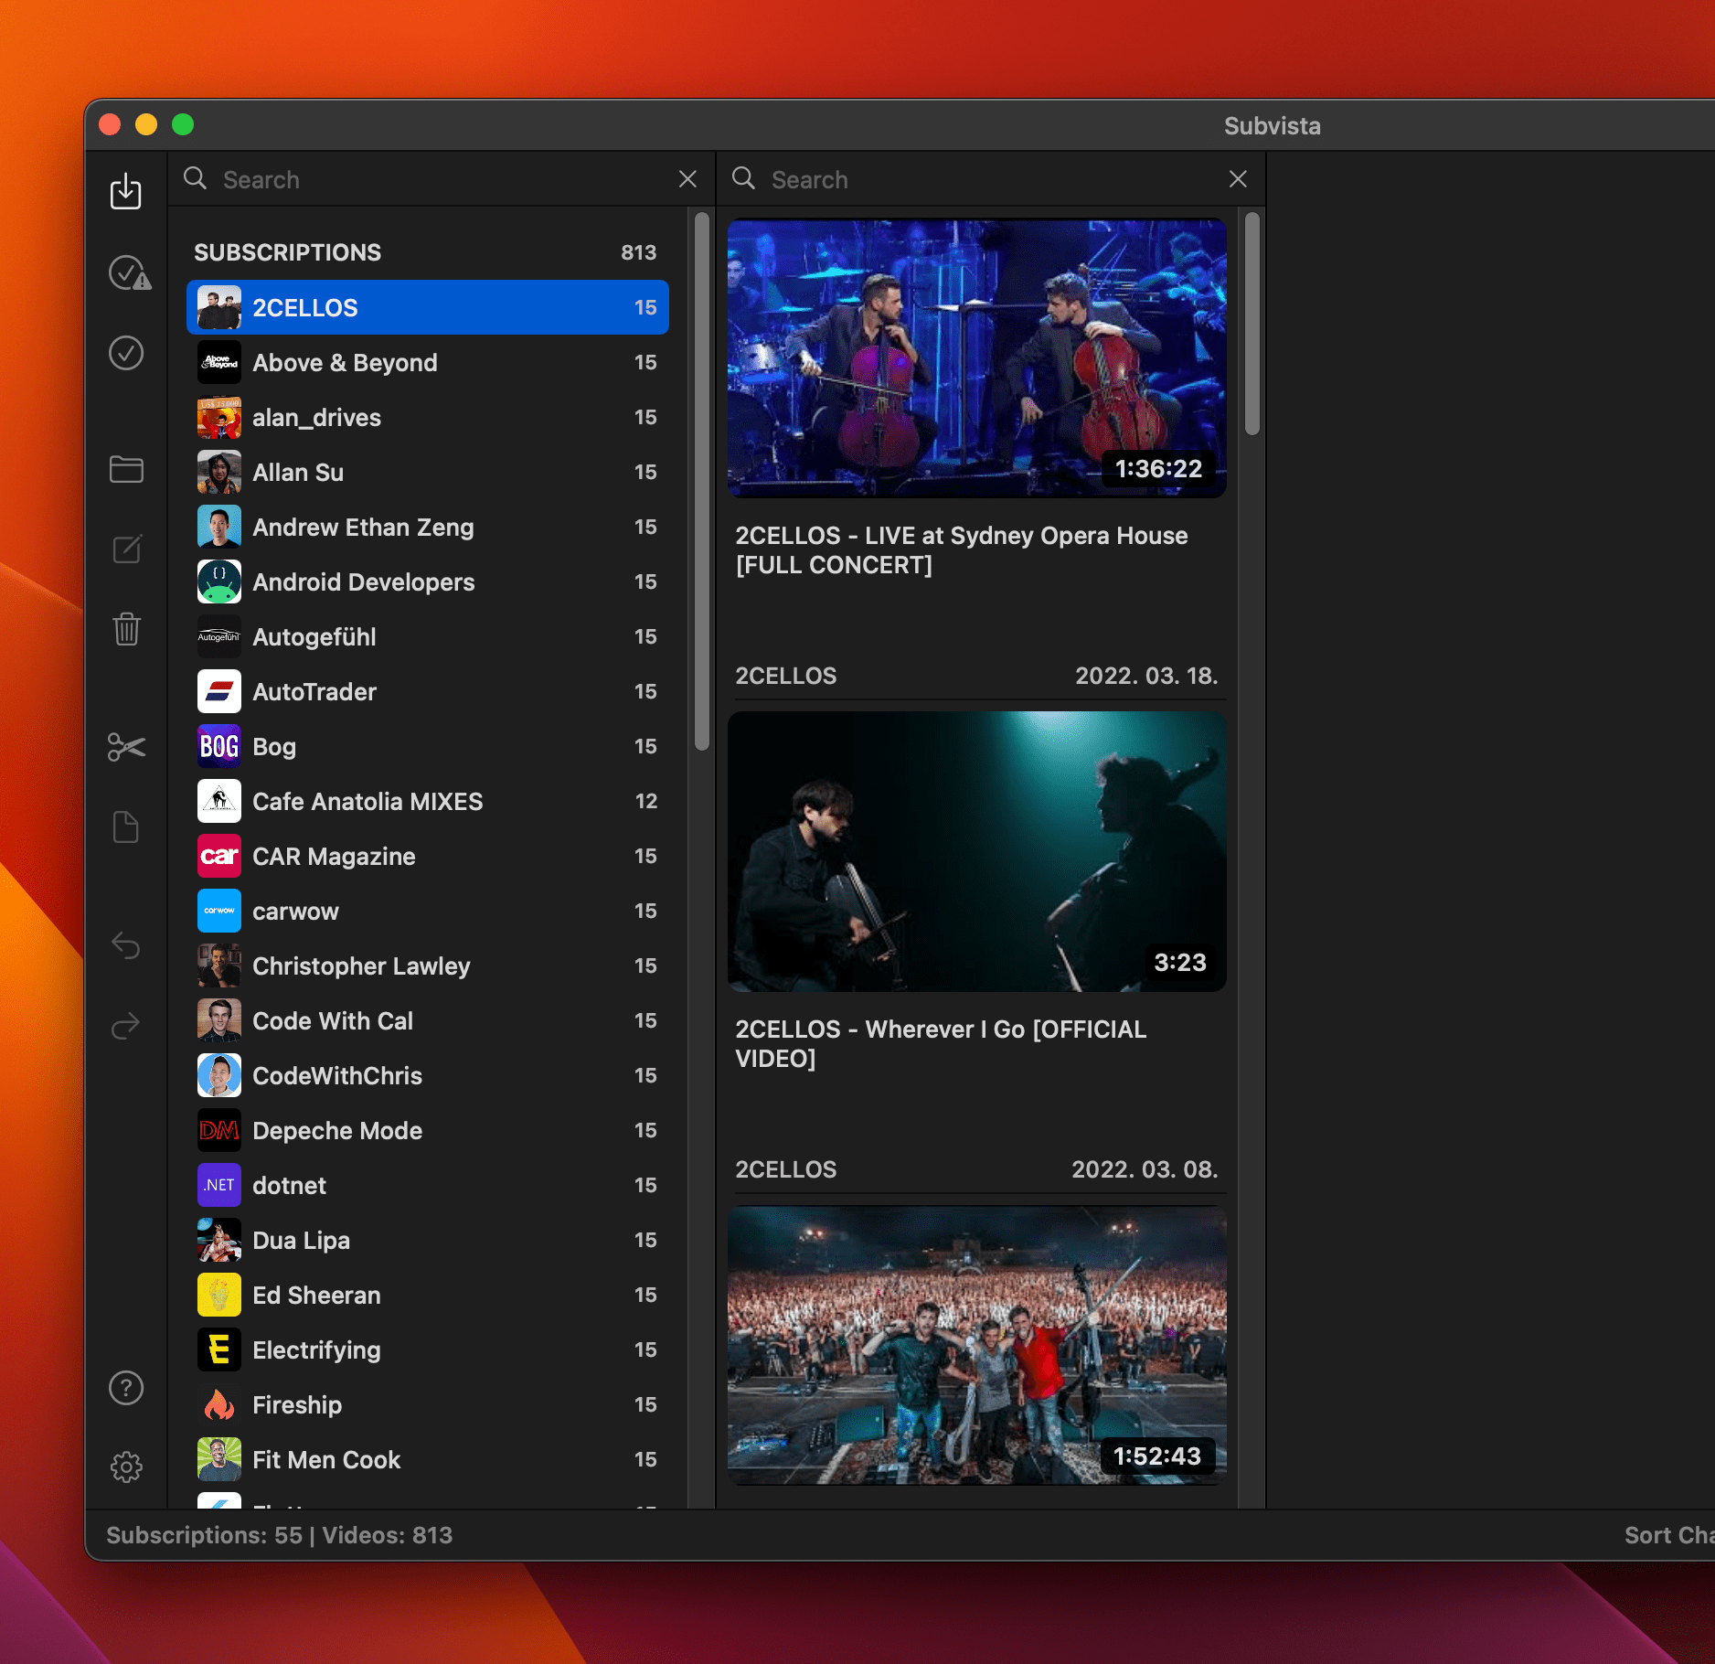1715x1664 pixels.
Task: Choose the Fireship subscription
Action: click(x=427, y=1405)
